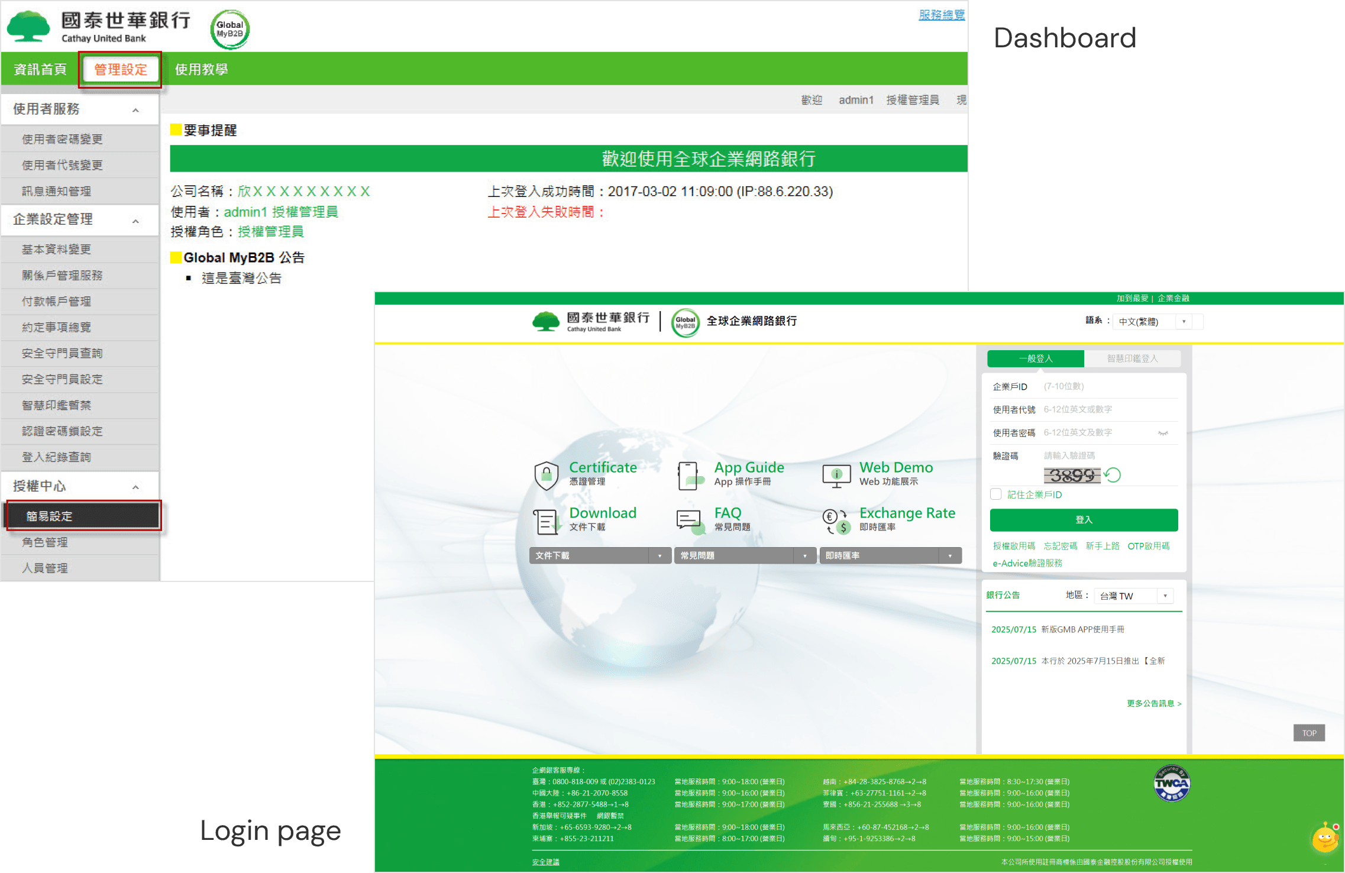Click the Certificate shield lock icon
This screenshot has height=873, width=1345.
(x=547, y=475)
